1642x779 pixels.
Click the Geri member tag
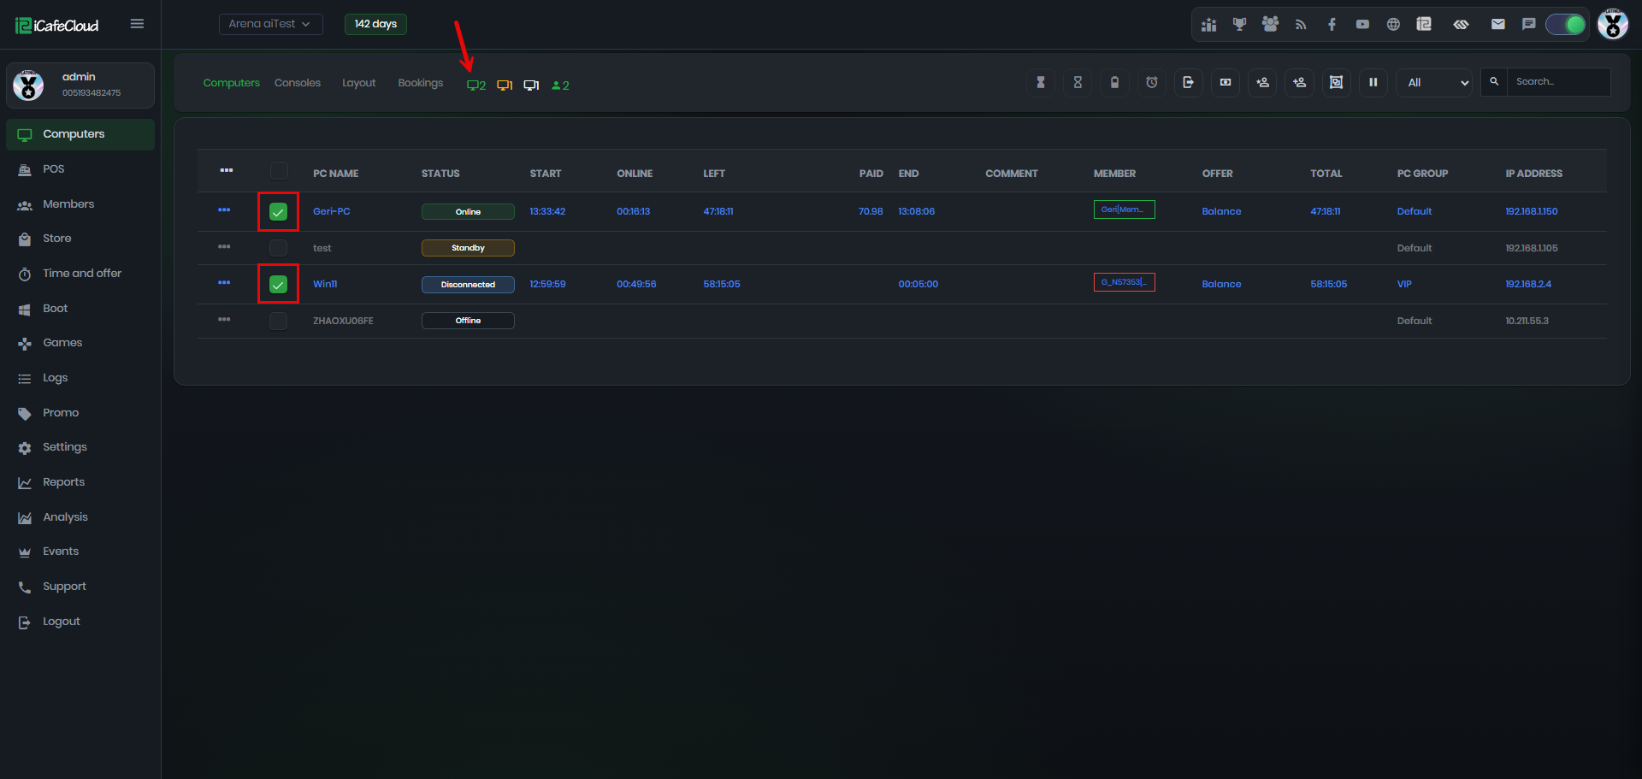coord(1125,210)
